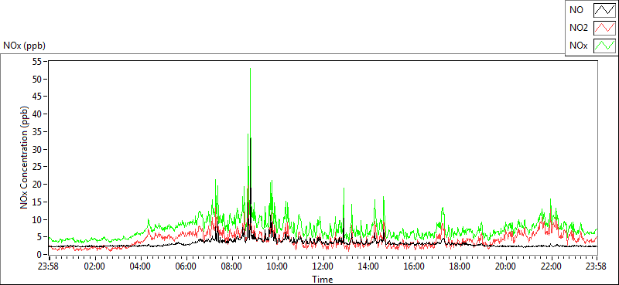Screen dimensions: 619x285
Task: Click the 08:00 time axis tick label
Action: click(x=232, y=266)
